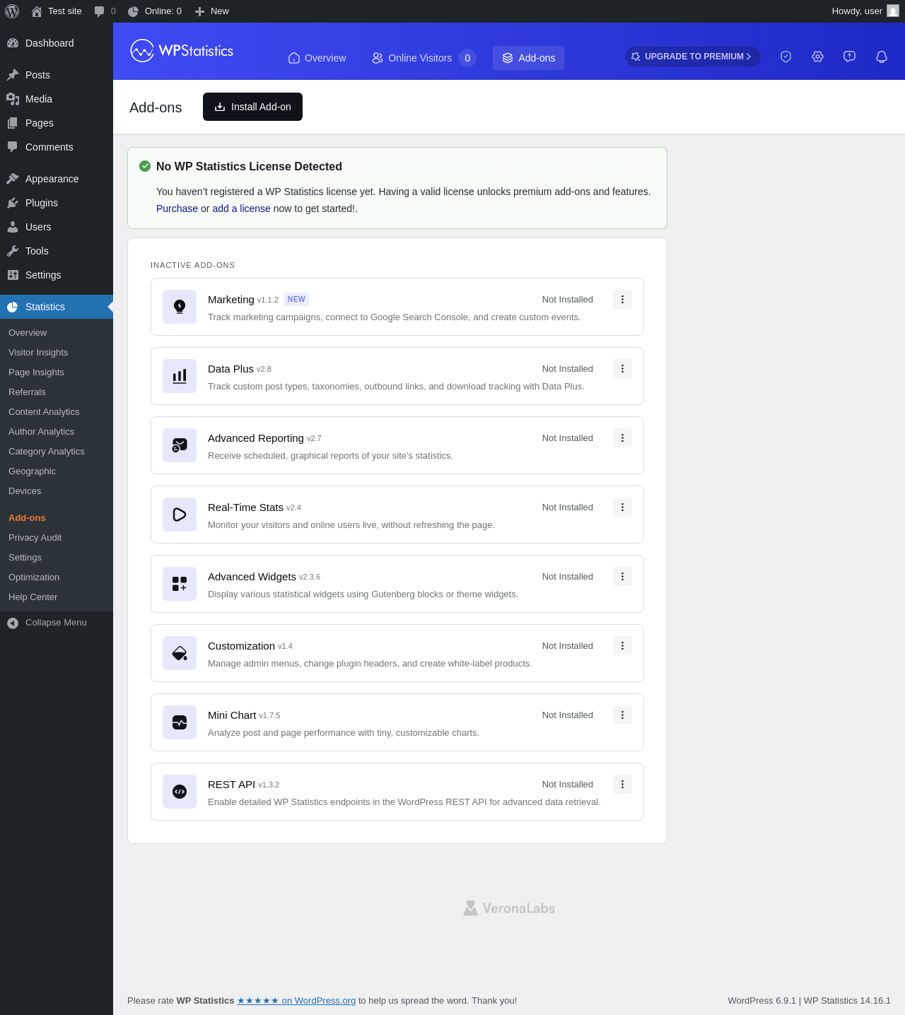The image size is (905, 1015).
Task: Open the New content menu in the admin bar
Action: (211, 11)
